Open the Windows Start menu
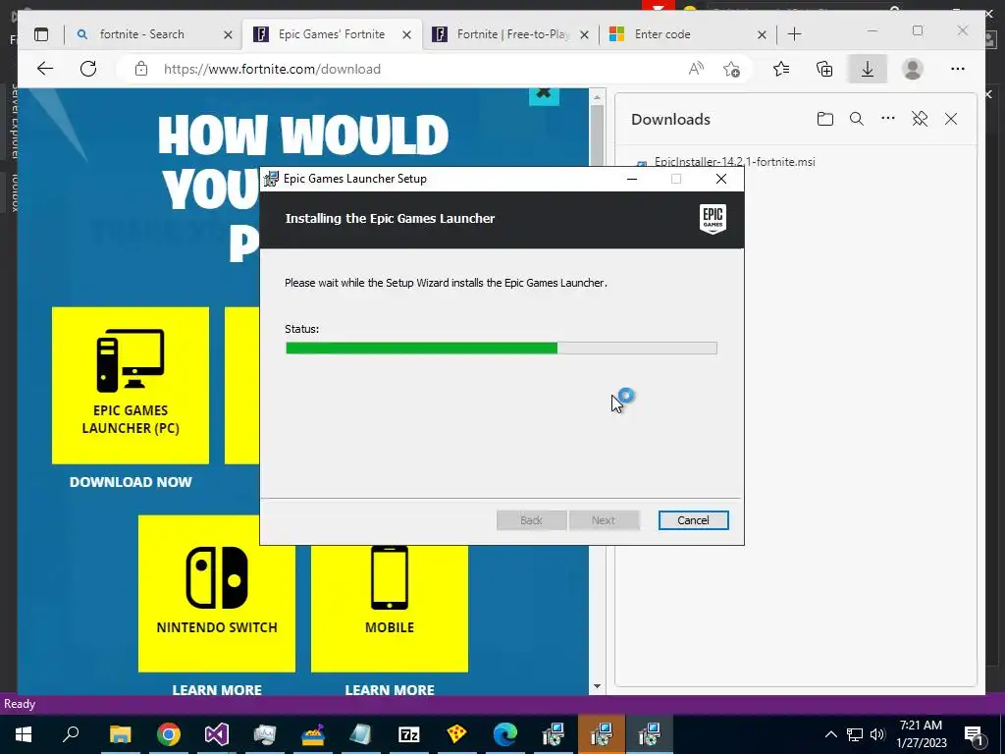The height and width of the screenshot is (754, 1005). [x=24, y=734]
